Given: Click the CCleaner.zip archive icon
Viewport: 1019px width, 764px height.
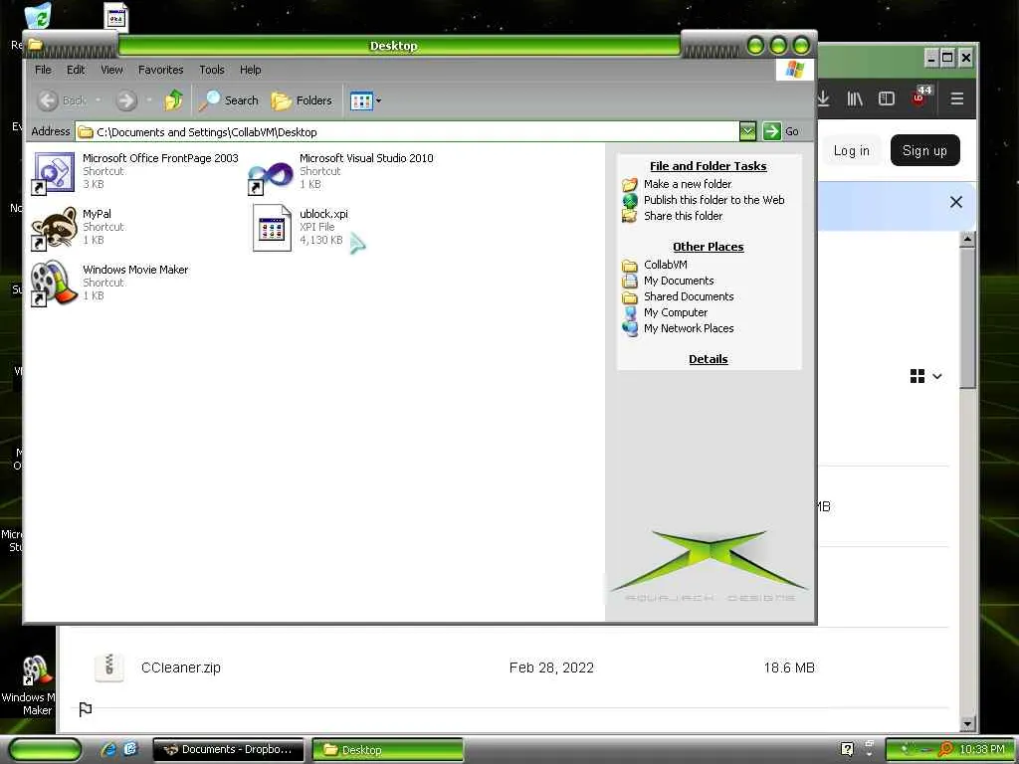Looking at the screenshot, I should point(109,668).
